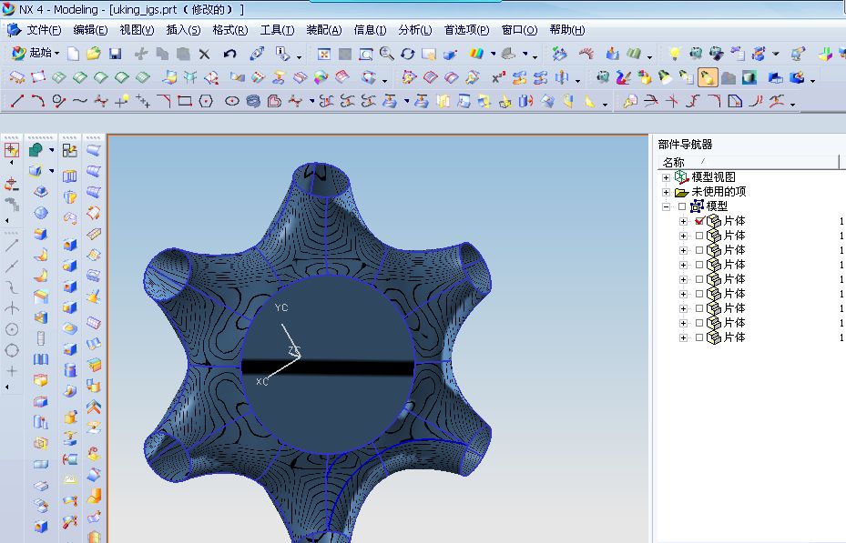Click the Sphere feature icon in left toolbar
The height and width of the screenshot is (543, 846).
(x=41, y=213)
